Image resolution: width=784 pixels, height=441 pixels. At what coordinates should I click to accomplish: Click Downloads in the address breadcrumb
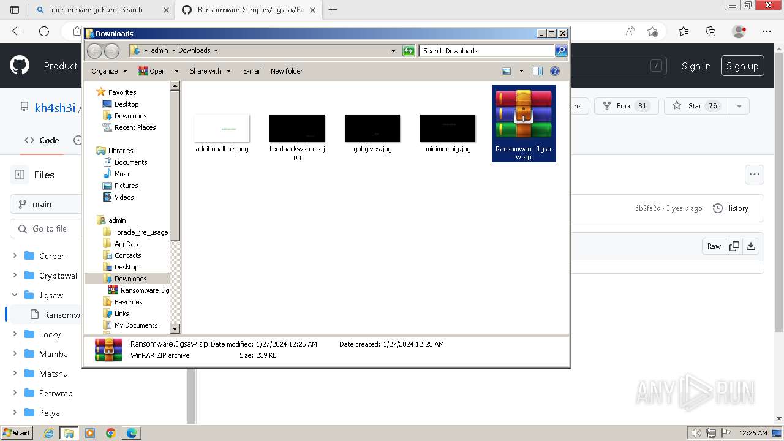click(194, 51)
